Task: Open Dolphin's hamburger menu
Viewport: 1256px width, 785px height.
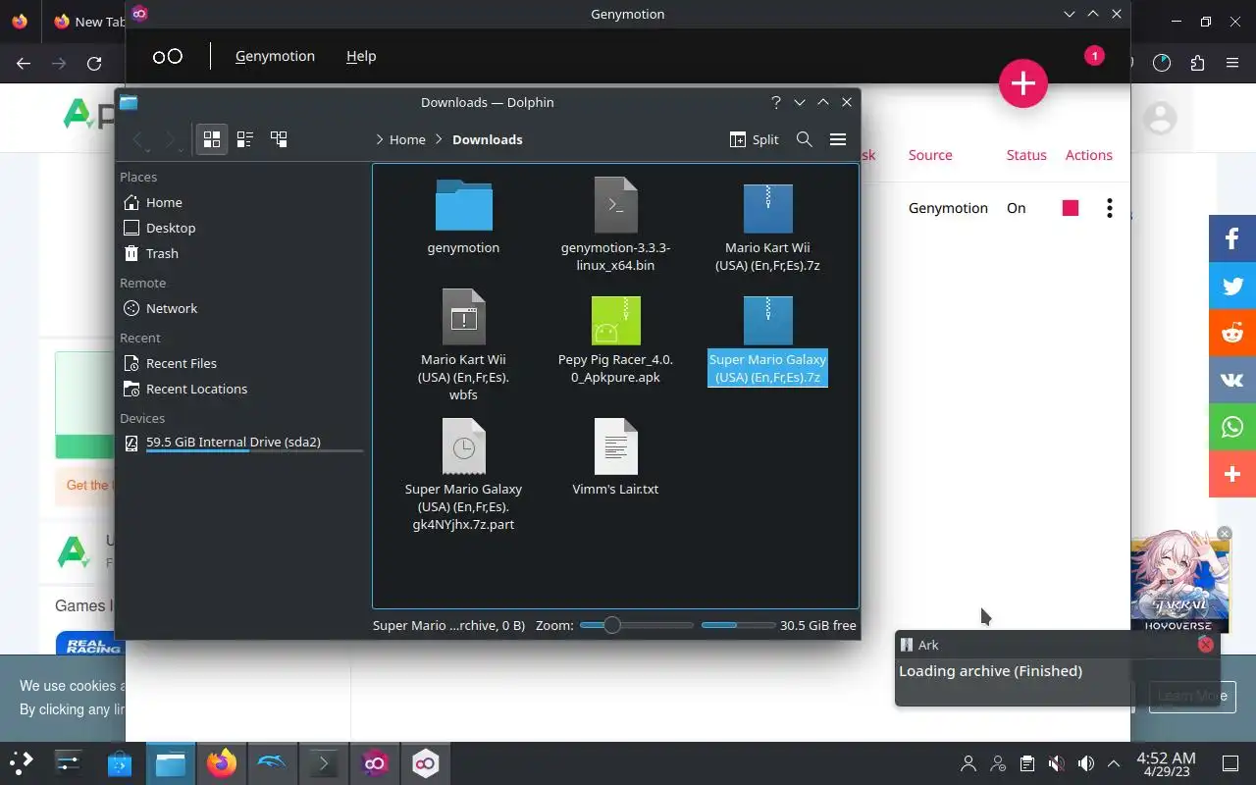Action: click(838, 139)
